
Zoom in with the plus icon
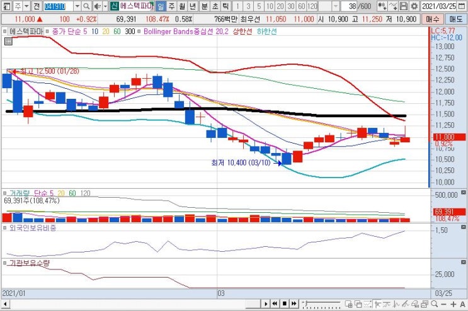coord(454,304)
